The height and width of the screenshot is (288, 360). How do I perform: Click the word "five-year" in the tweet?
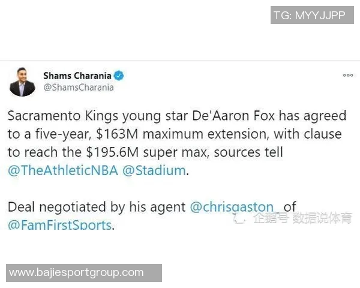coord(68,134)
